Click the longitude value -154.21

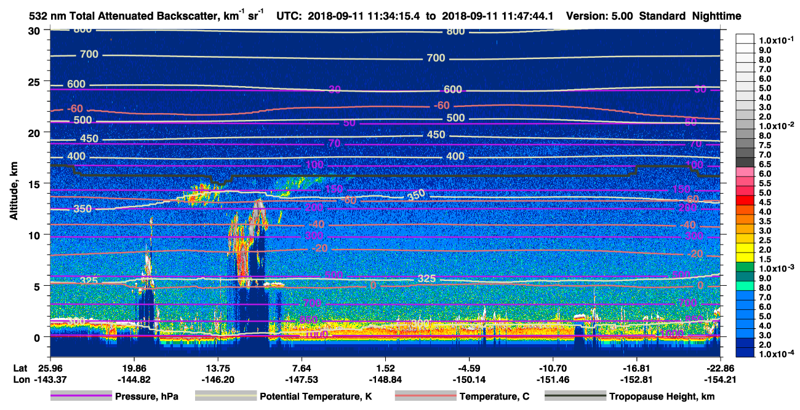(721, 379)
